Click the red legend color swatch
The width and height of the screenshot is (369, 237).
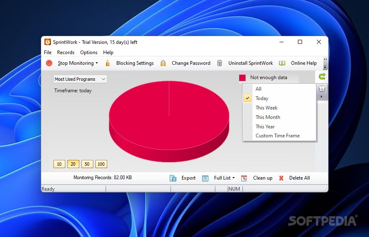tap(242, 77)
